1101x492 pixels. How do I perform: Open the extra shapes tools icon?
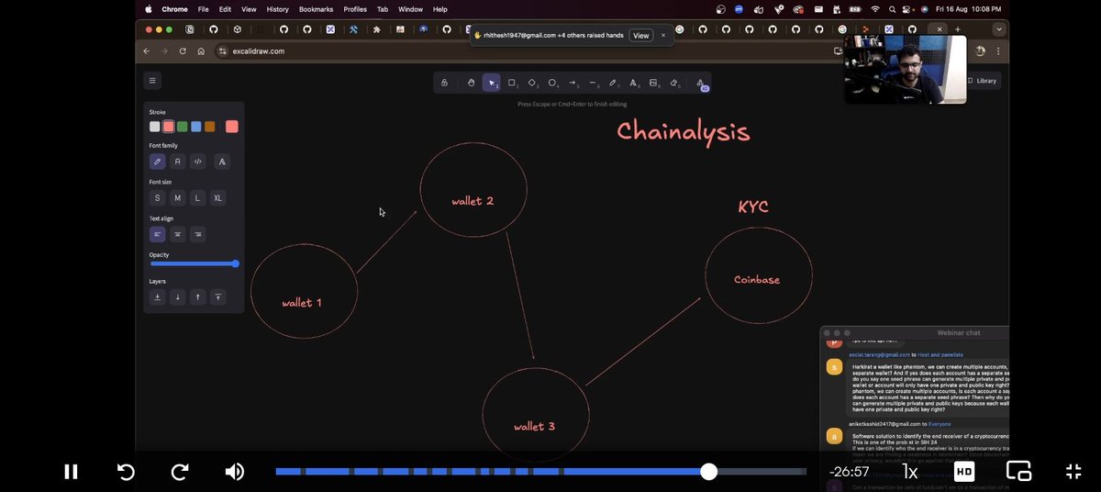700,83
